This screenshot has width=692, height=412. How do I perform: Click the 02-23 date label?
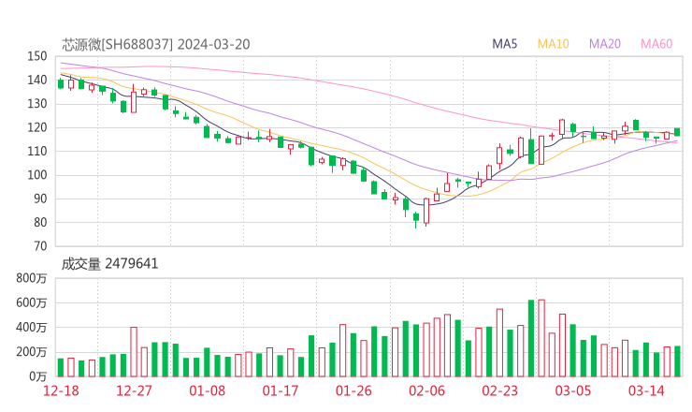pyautogui.click(x=499, y=390)
